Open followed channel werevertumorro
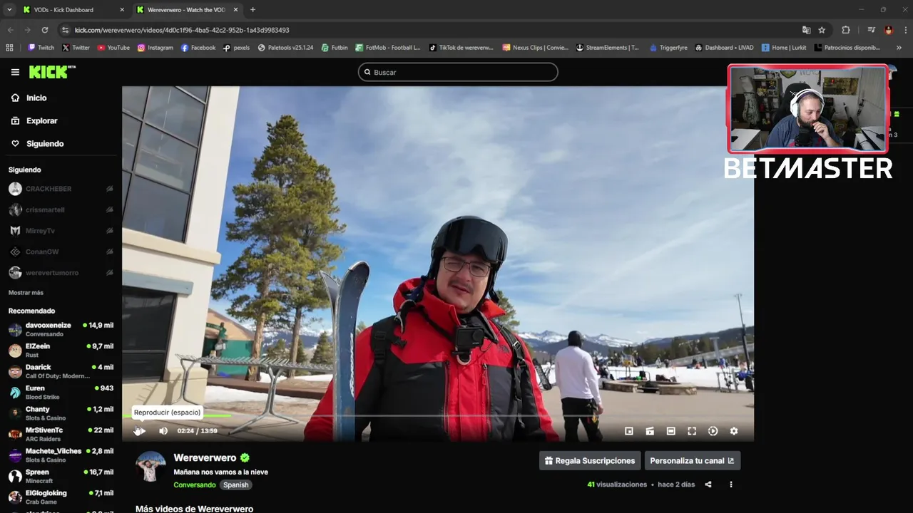This screenshot has width=913, height=513. 52,273
